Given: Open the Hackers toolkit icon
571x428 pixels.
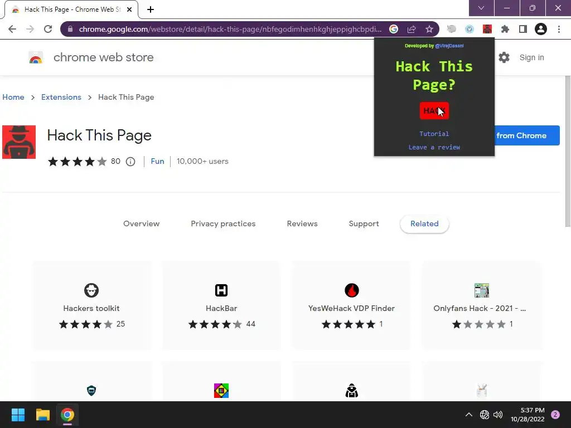Looking at the screenshot, I should point(91,290).
